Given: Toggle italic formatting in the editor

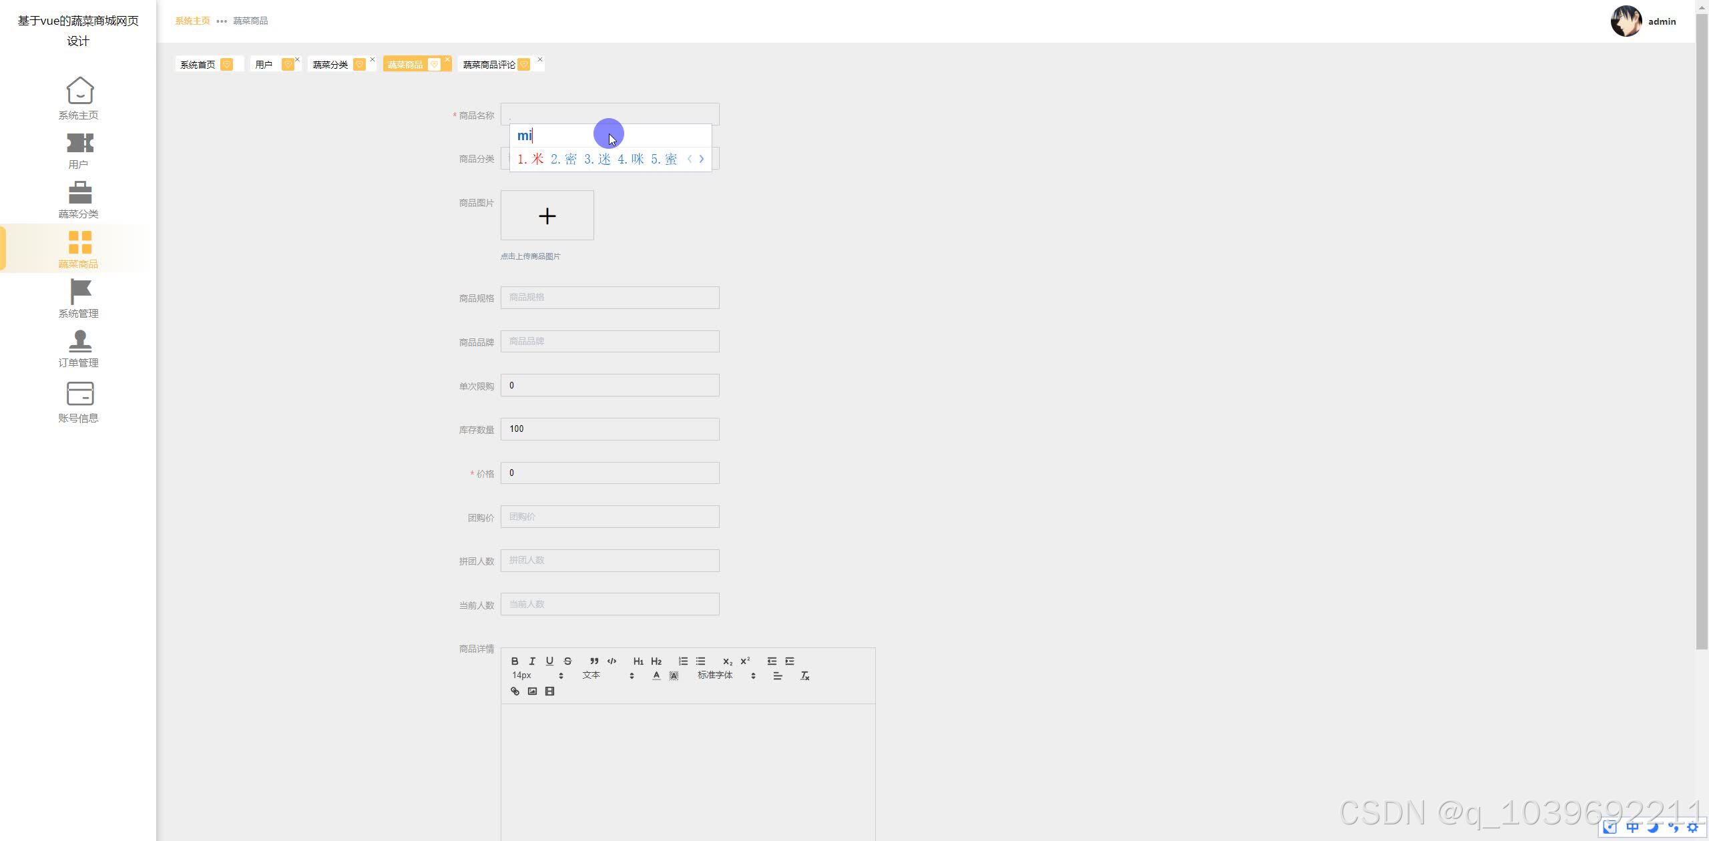Looking at the screenshot, I should coord(532,661).
